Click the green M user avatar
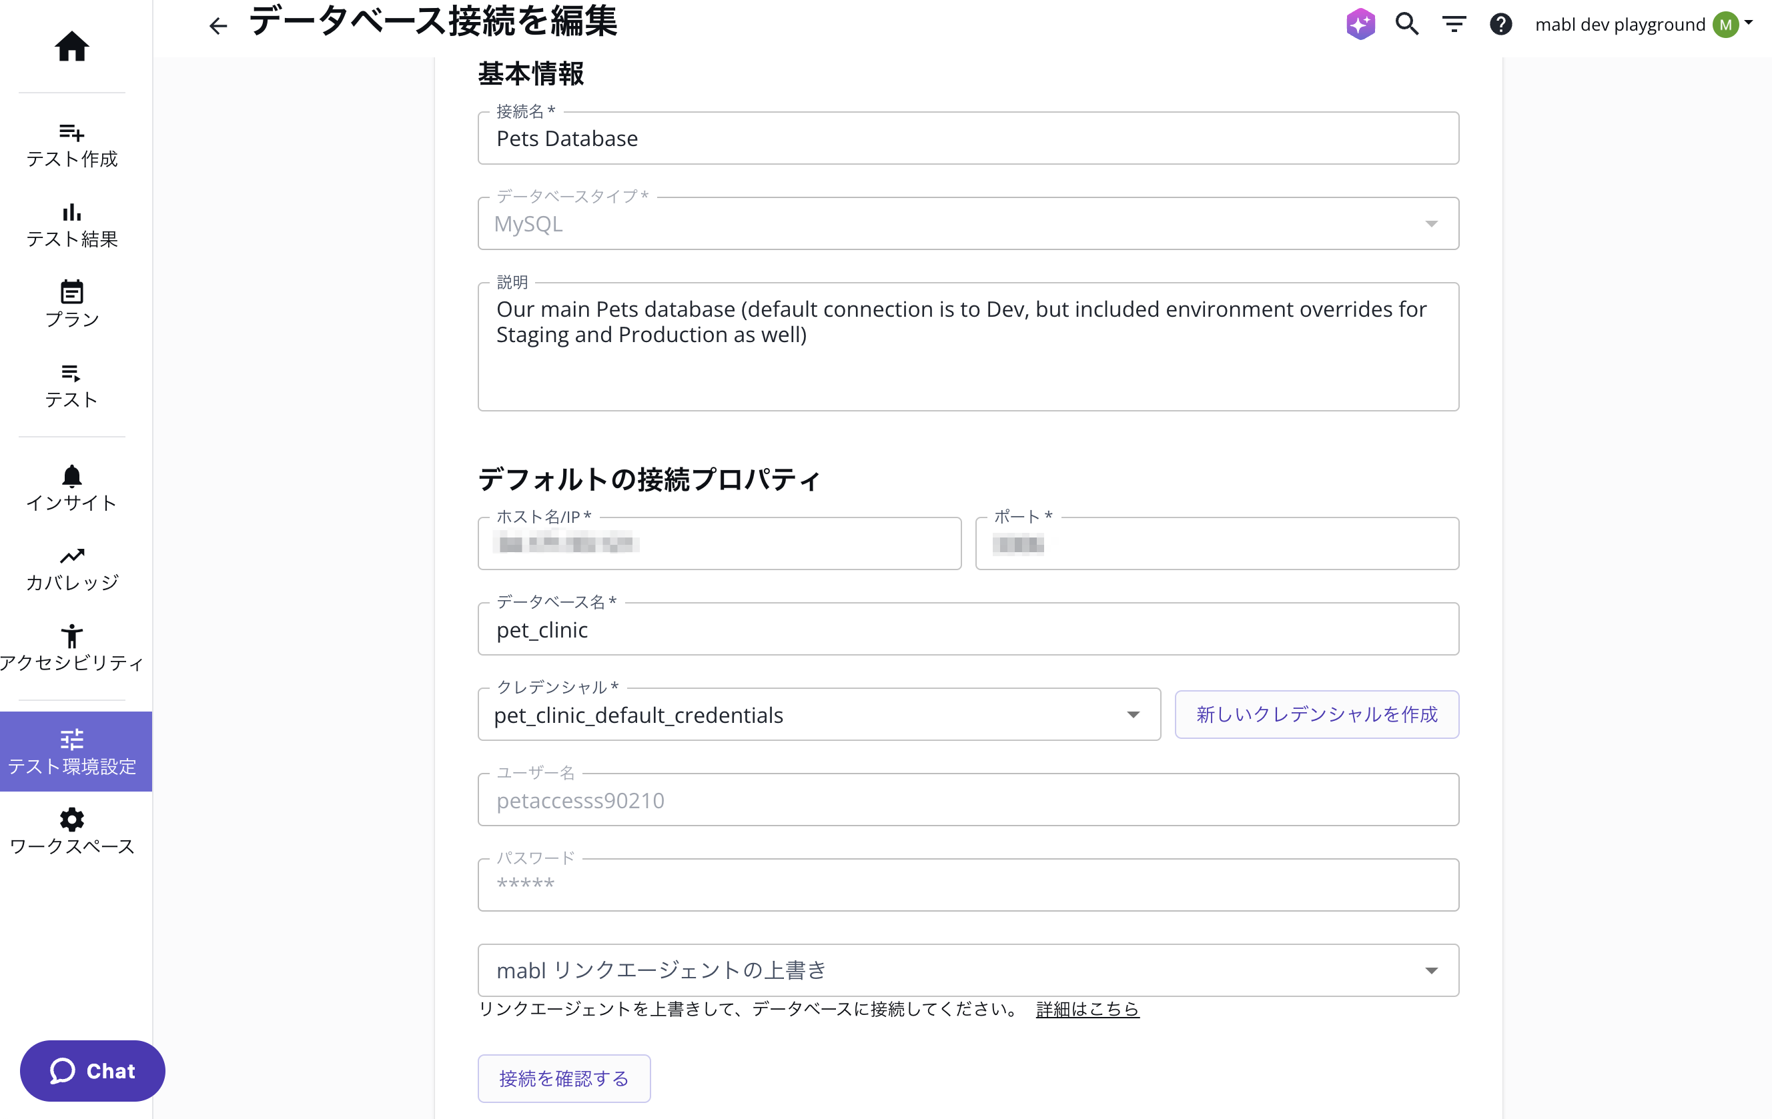The image size is (1772, 1119). (x=1726, y=24)
